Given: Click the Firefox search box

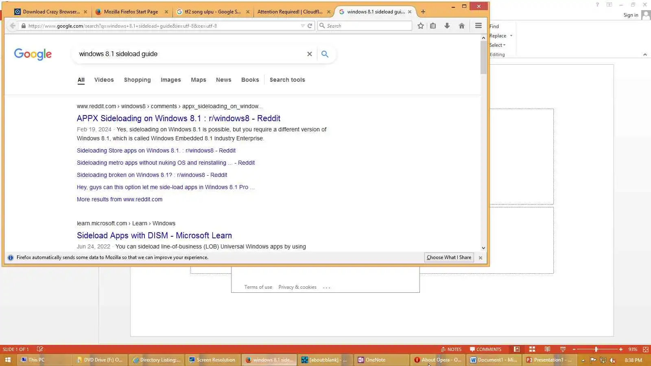Looking at the screenshot, I should (x=365, y=26).
